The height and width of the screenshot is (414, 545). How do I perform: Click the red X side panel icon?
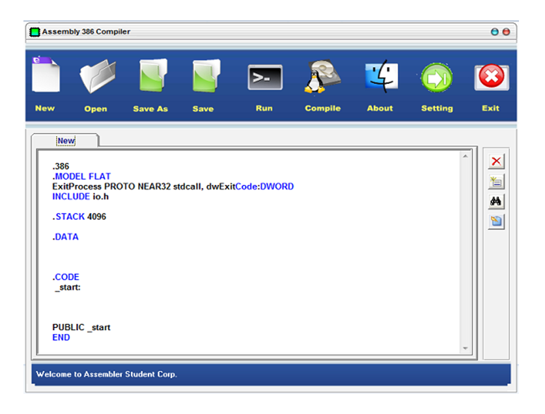pyautogui.click(x=496, y=161)
